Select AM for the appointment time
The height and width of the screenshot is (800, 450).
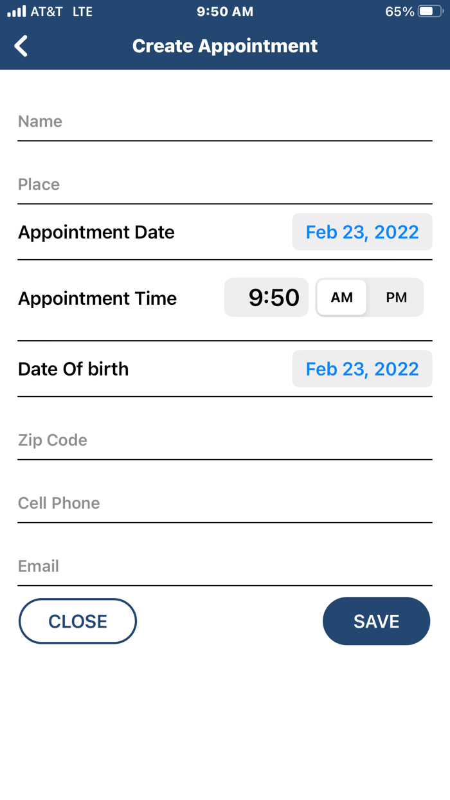click(341, 297)
